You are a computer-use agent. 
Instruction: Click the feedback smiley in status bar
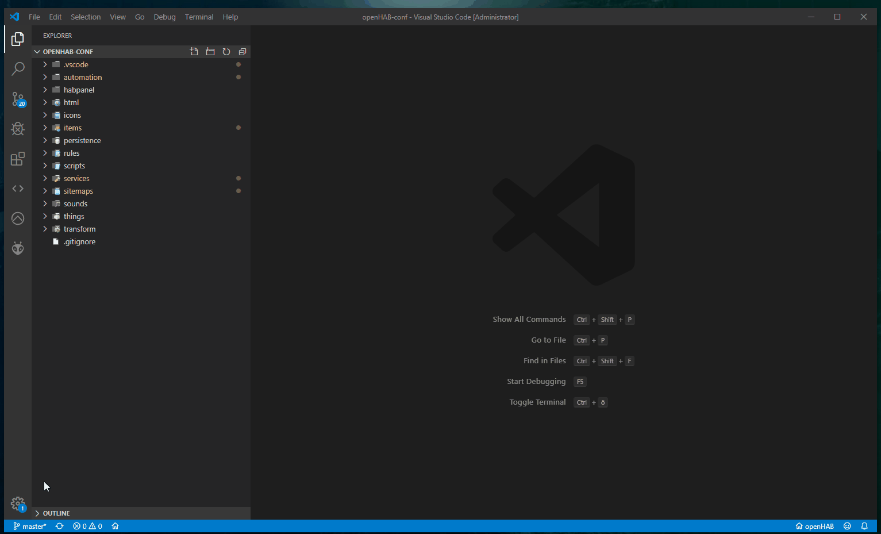tap(847, 526)
